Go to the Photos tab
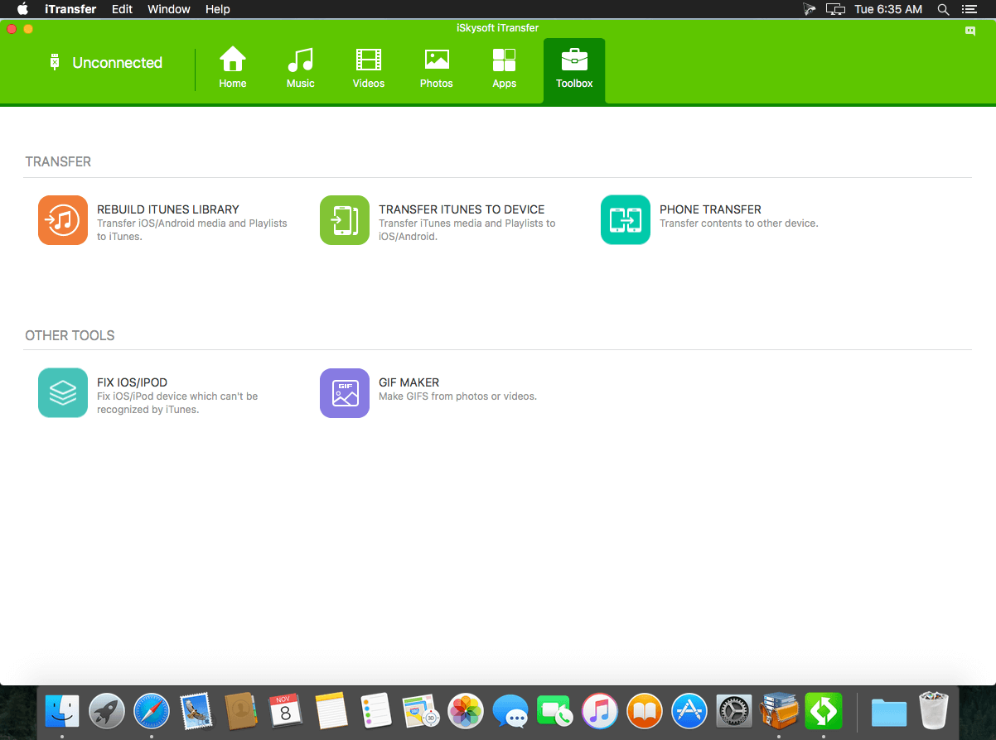The width and height of the screenshot is (996, 740). point(437,68)
